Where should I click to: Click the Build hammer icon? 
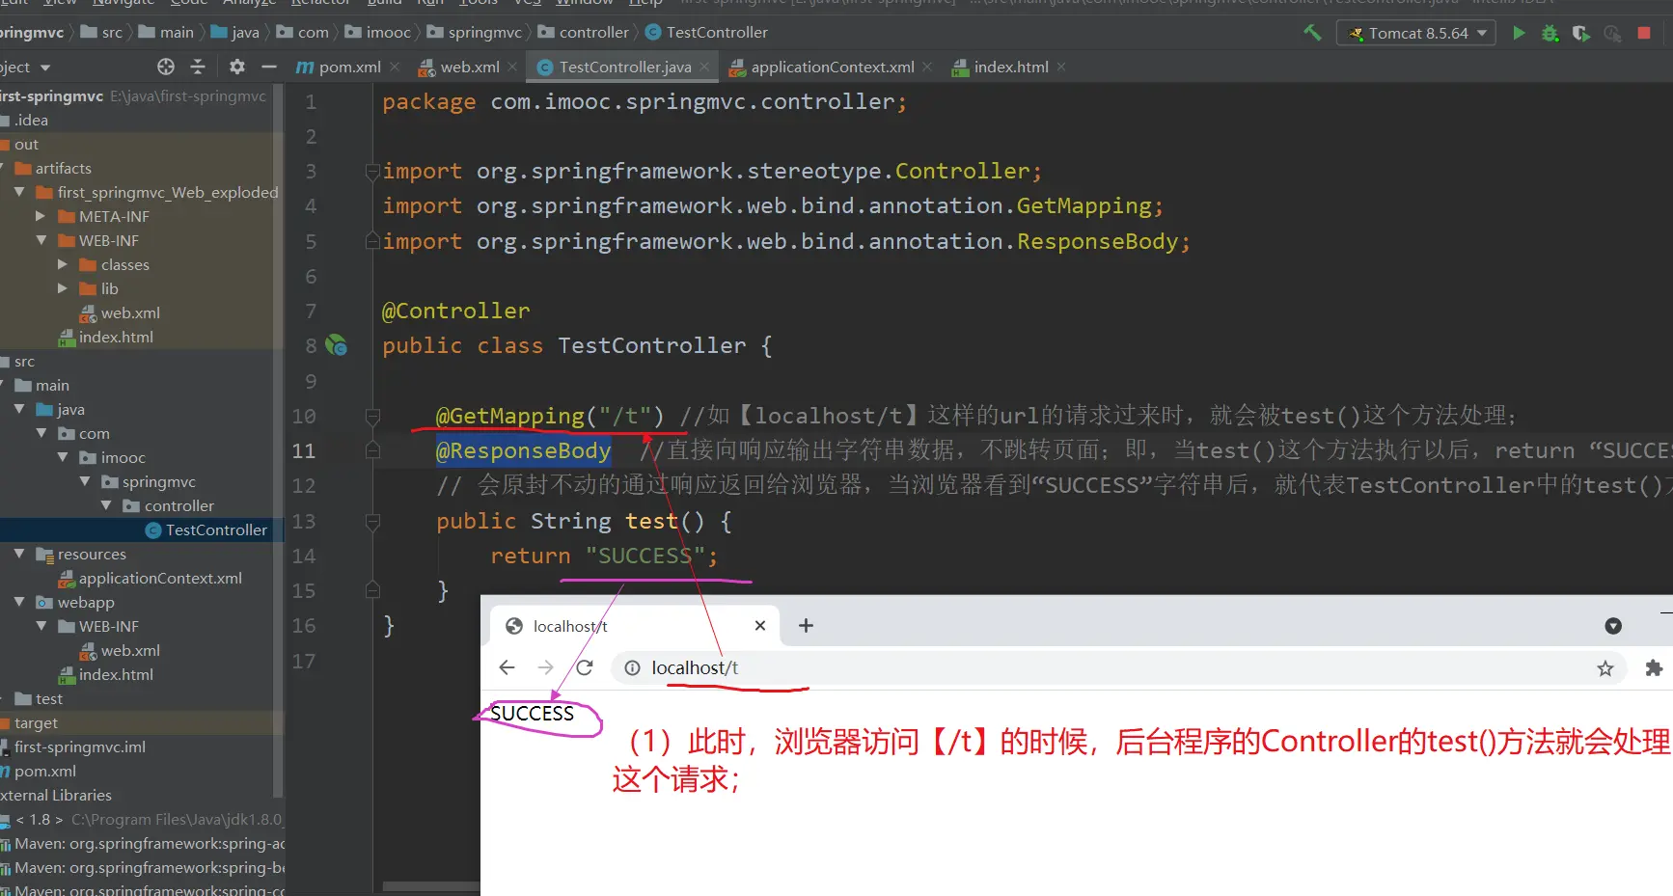[1312, 33]
